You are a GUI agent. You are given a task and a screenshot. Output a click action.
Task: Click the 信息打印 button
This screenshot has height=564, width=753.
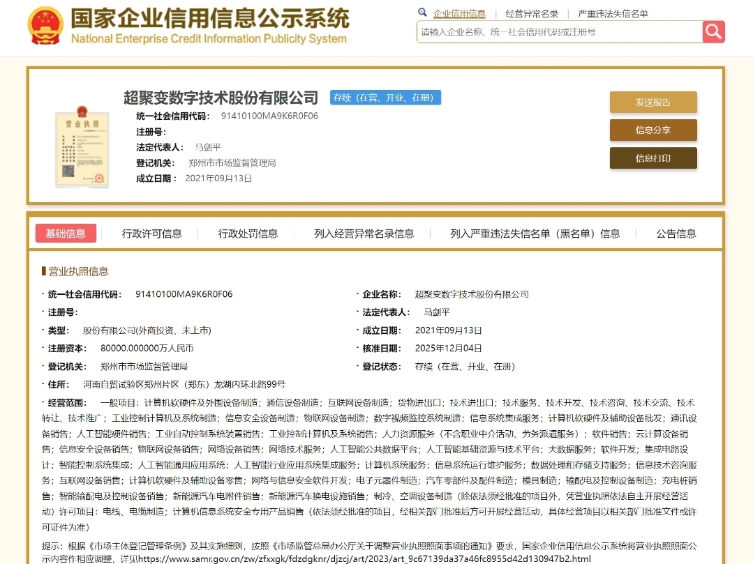click(653, 158)
